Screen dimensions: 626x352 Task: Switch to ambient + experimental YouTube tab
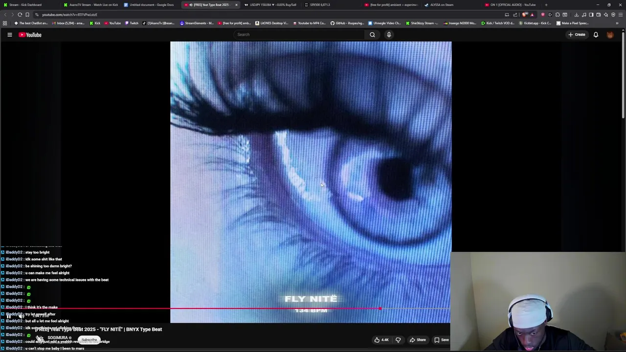pyautogui.click(x=391, y=5)
